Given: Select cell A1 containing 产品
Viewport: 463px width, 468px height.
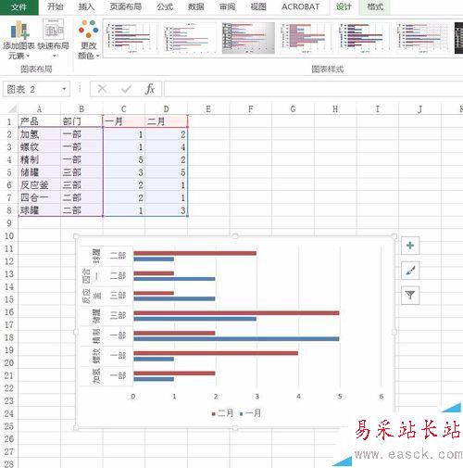Looking at the screenshot, I should (39, 121).
